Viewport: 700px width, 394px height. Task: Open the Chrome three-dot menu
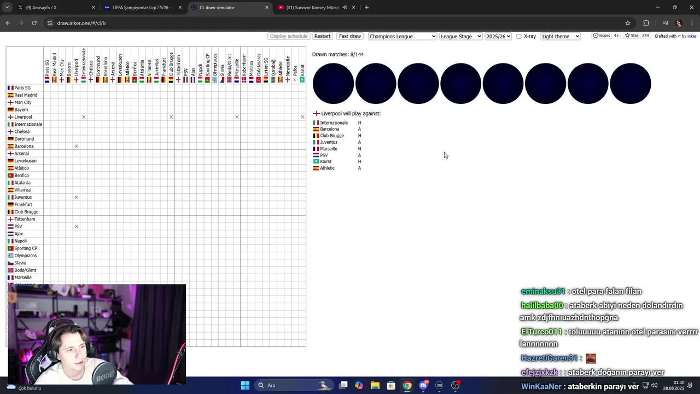[x=692, y=23]
